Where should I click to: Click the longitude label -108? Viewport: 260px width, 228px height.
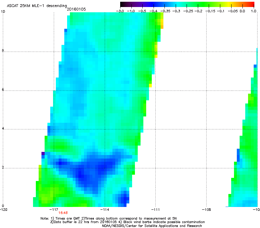click(206, 210)
